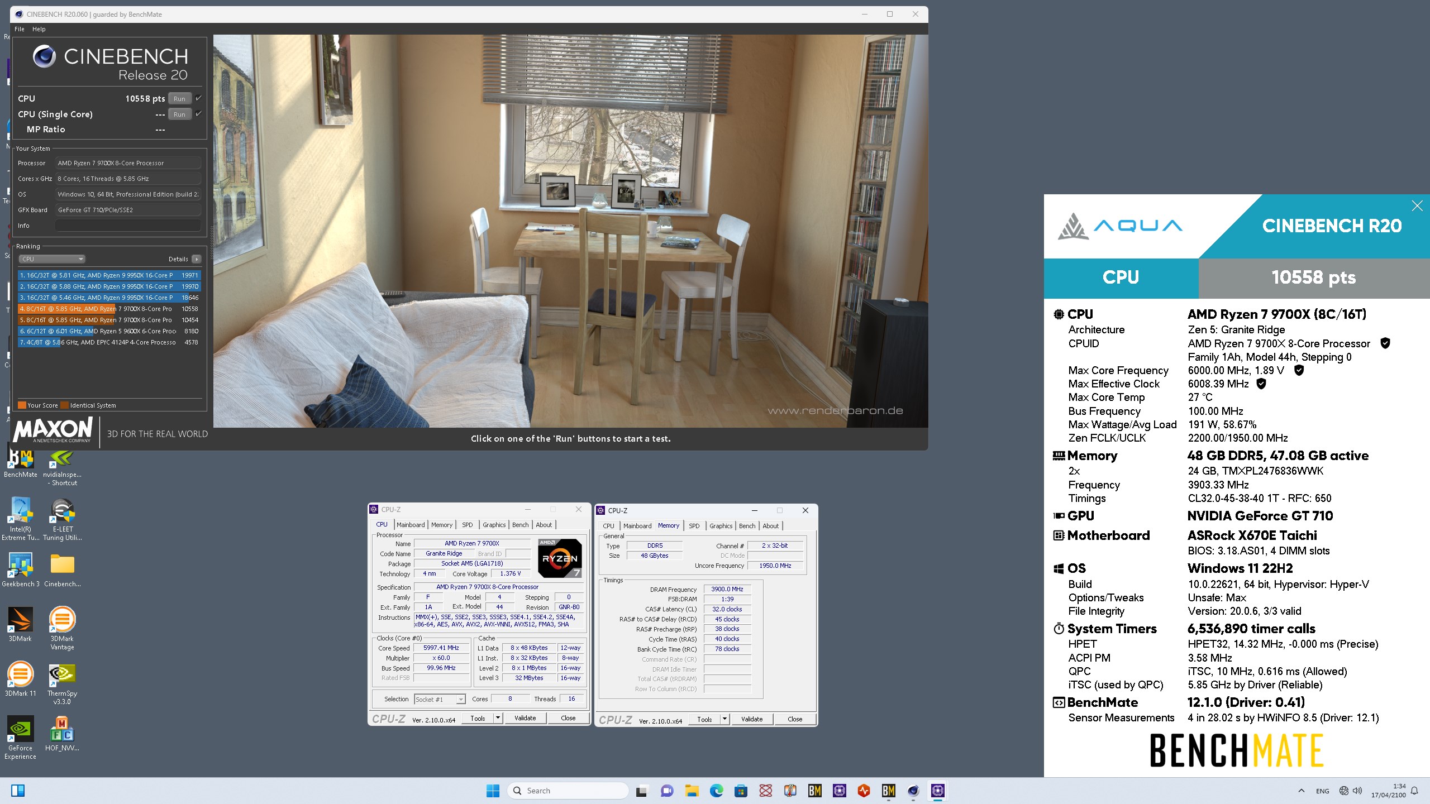The height and width of the screenshot is (804, 1430).
Task: Switch to the active CPU-Z taskbar icon
Action: [x=937, y=791]
